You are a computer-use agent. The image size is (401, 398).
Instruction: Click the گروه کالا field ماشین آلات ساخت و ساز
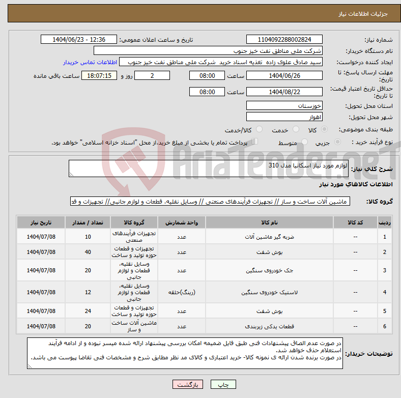[x=210, y=202]
